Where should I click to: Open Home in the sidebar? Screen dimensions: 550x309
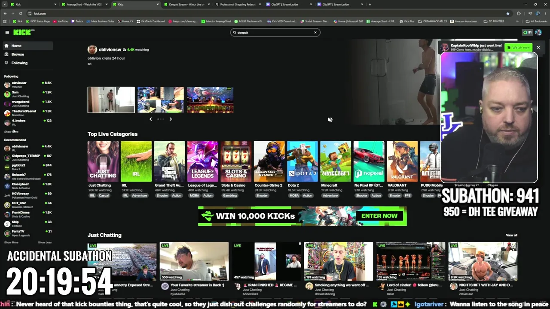[27, 45]
